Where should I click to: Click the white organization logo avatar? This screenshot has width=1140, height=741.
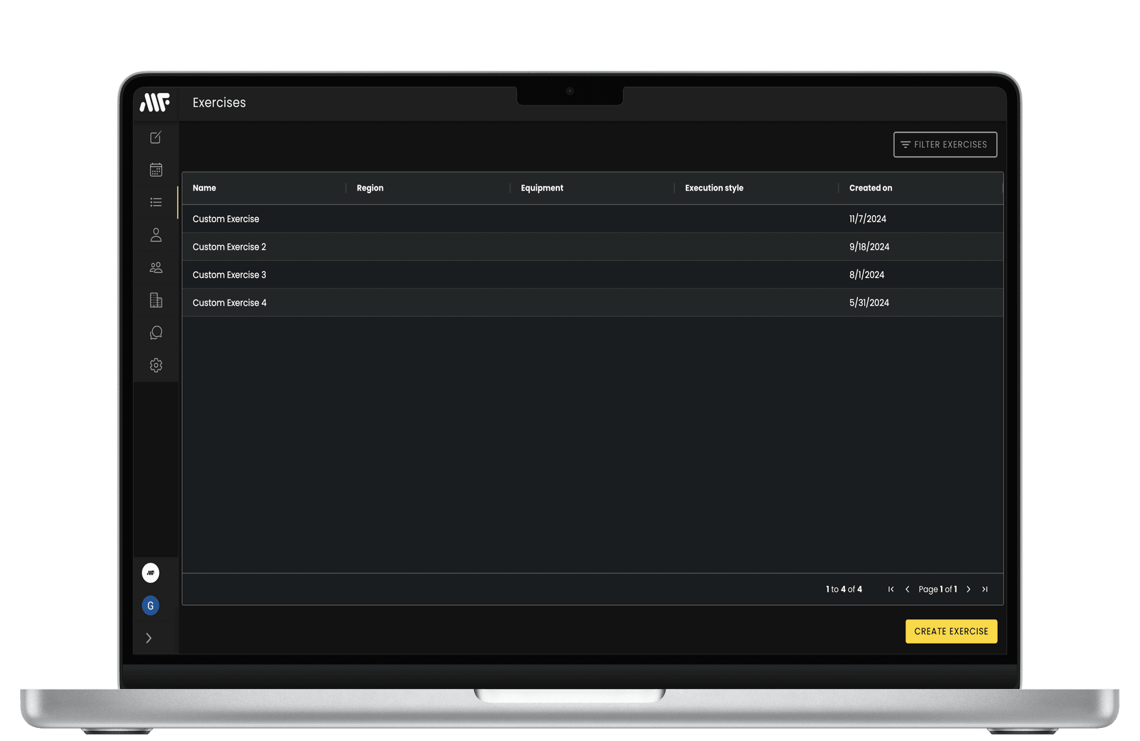tap(151, 573)
